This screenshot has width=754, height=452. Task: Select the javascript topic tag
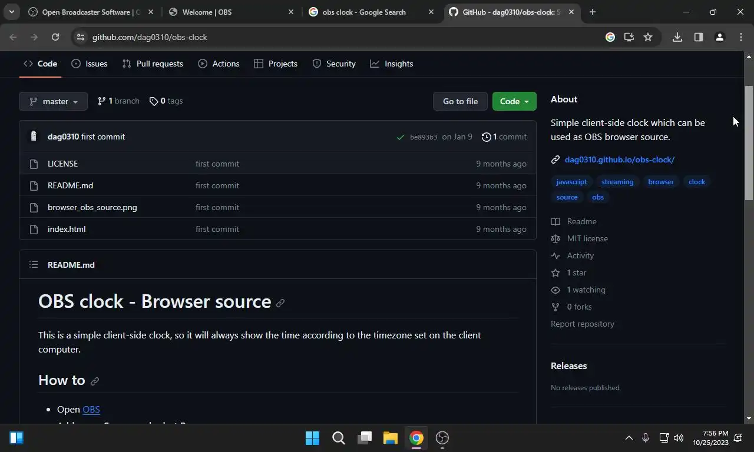pyautogui.click(x=571, y=182)
